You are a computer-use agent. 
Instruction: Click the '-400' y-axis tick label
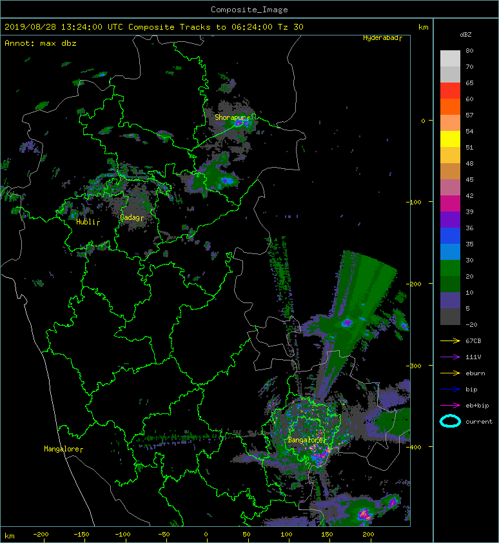(413, 447)
